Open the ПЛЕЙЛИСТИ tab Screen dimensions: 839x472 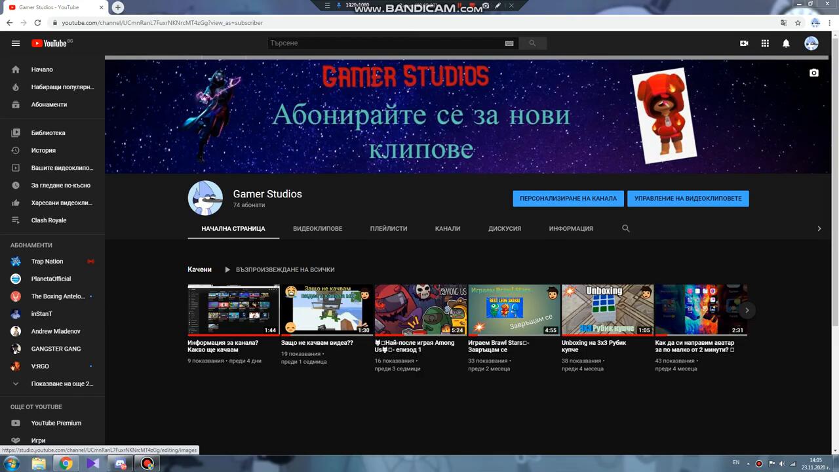389,228
